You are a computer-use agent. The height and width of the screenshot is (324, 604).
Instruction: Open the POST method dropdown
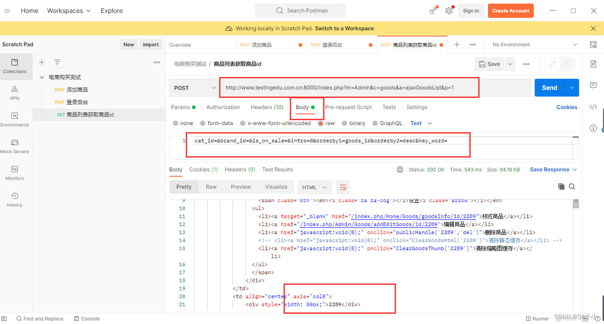coord(194,87)
